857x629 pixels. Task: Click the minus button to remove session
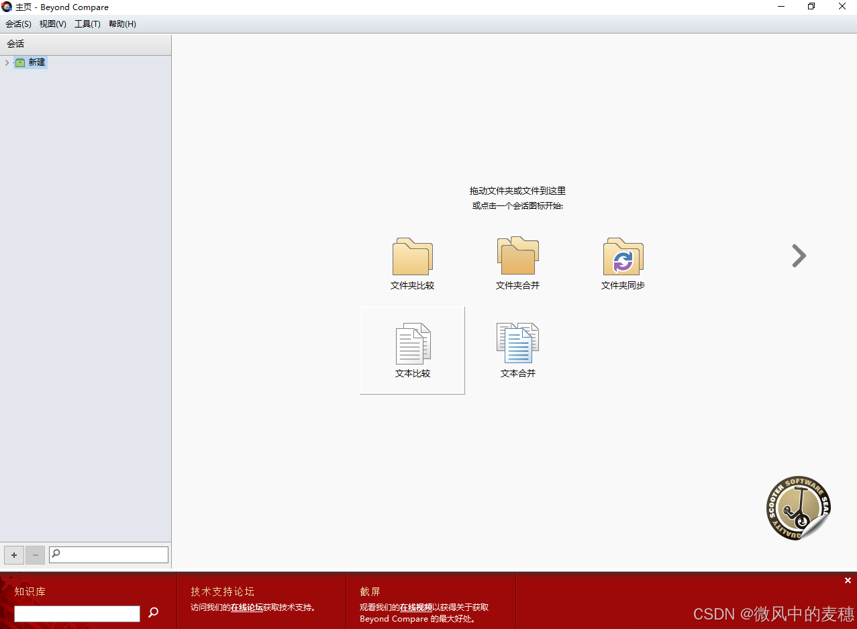click(x=36, y=555)
